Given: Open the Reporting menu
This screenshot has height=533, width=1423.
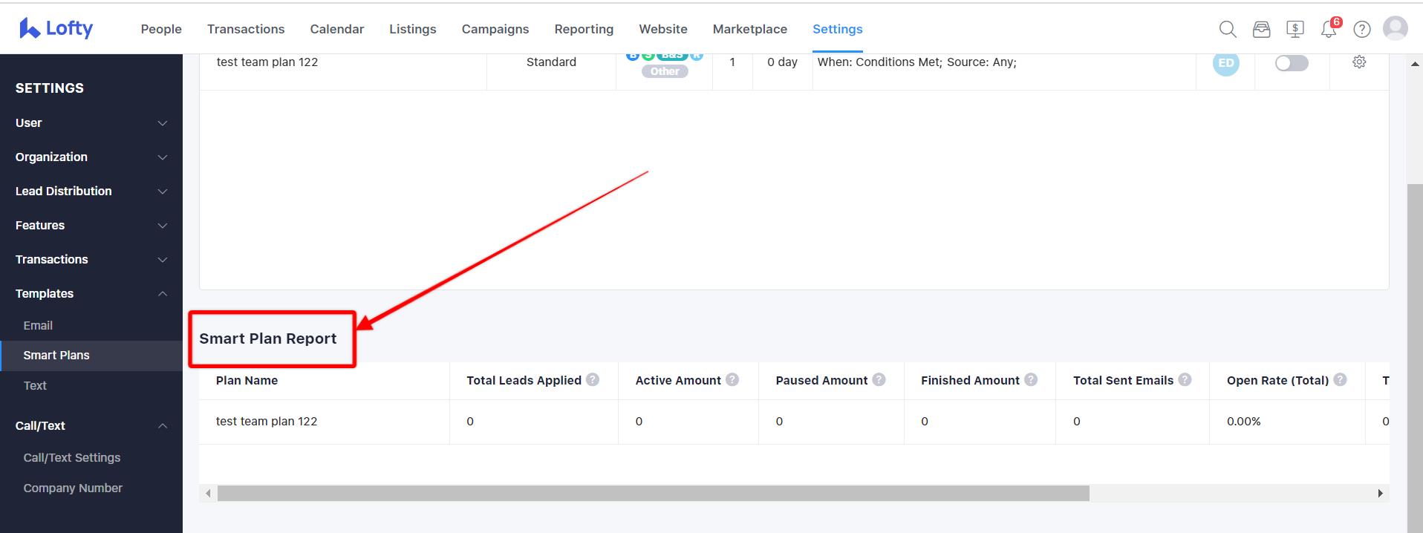Looking at the screenshot, I should tap(584, 29).
